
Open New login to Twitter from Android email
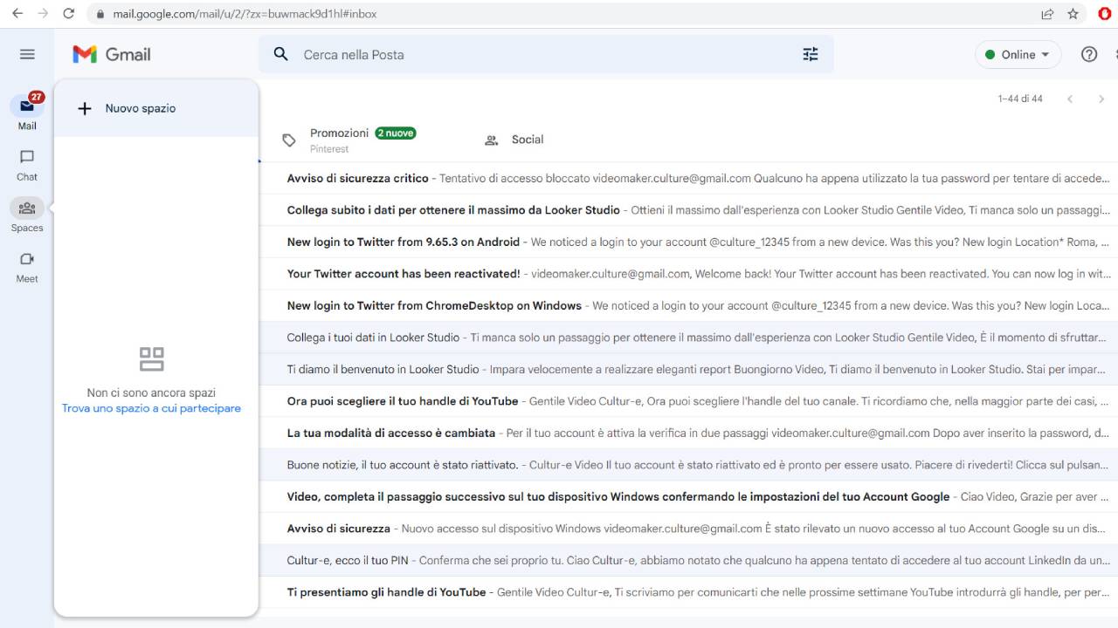point(688,242)
